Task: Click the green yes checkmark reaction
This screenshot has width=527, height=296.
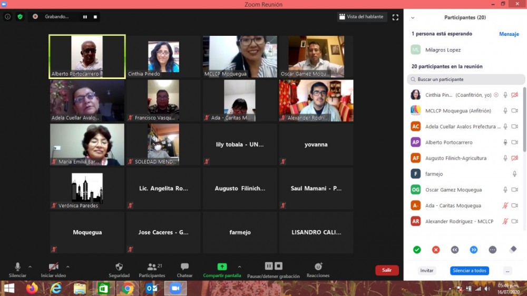Action: click(x=417, y=250)
